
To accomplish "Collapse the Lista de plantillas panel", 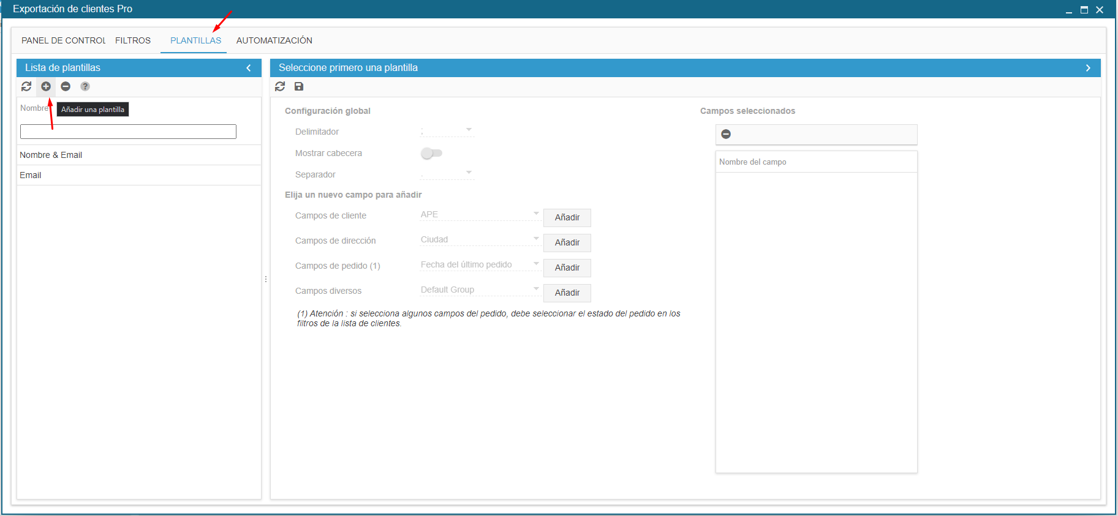I will click(x=249, y=68).
